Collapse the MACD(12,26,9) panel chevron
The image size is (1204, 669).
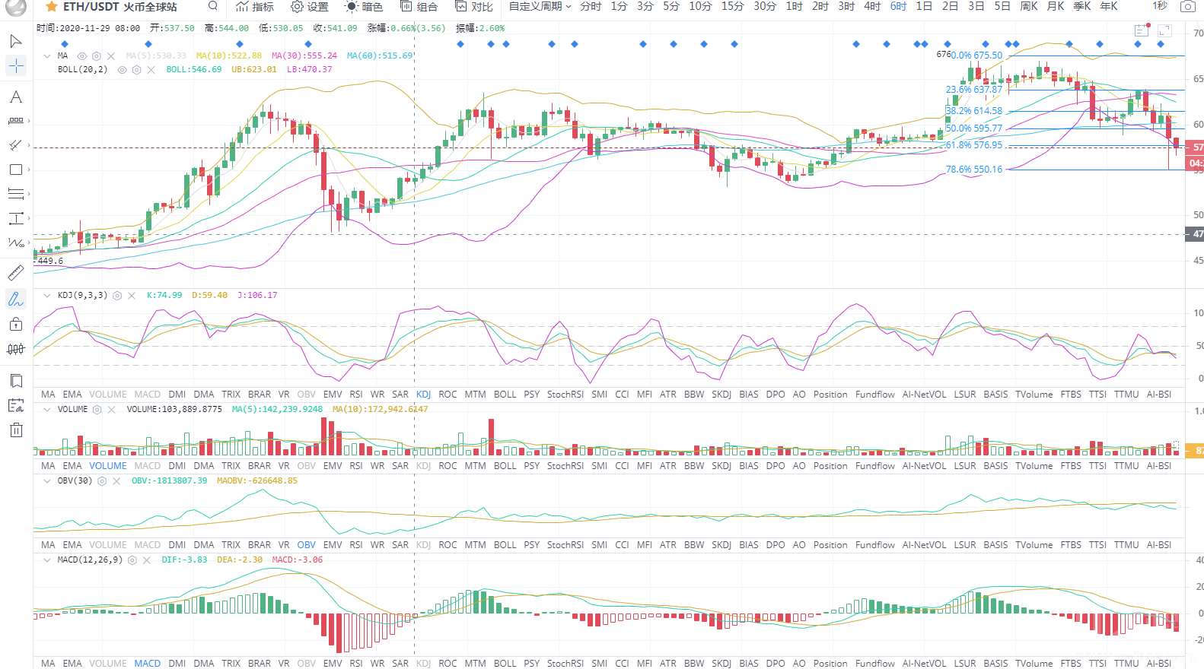47,560
